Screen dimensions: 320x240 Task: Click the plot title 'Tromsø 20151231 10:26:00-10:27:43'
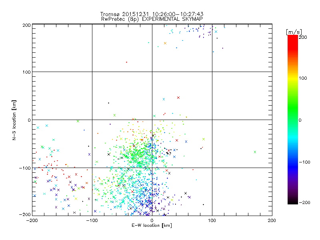click(x=152, y=14)
